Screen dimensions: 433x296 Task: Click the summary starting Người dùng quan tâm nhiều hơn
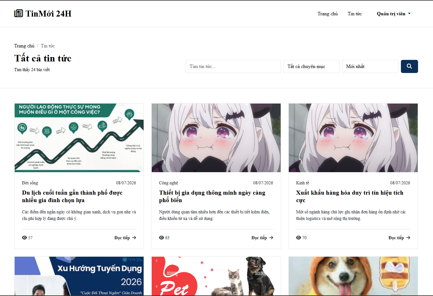tap(214, 215)
